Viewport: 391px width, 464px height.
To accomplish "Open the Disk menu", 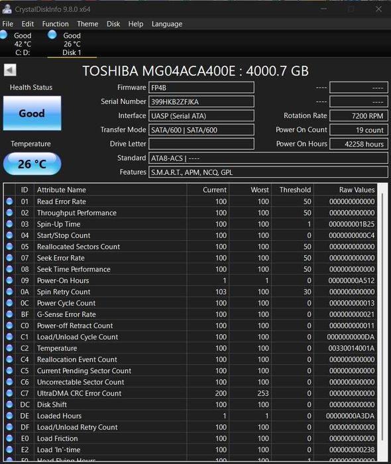I will pyautogui.click(x=113, y=24).
